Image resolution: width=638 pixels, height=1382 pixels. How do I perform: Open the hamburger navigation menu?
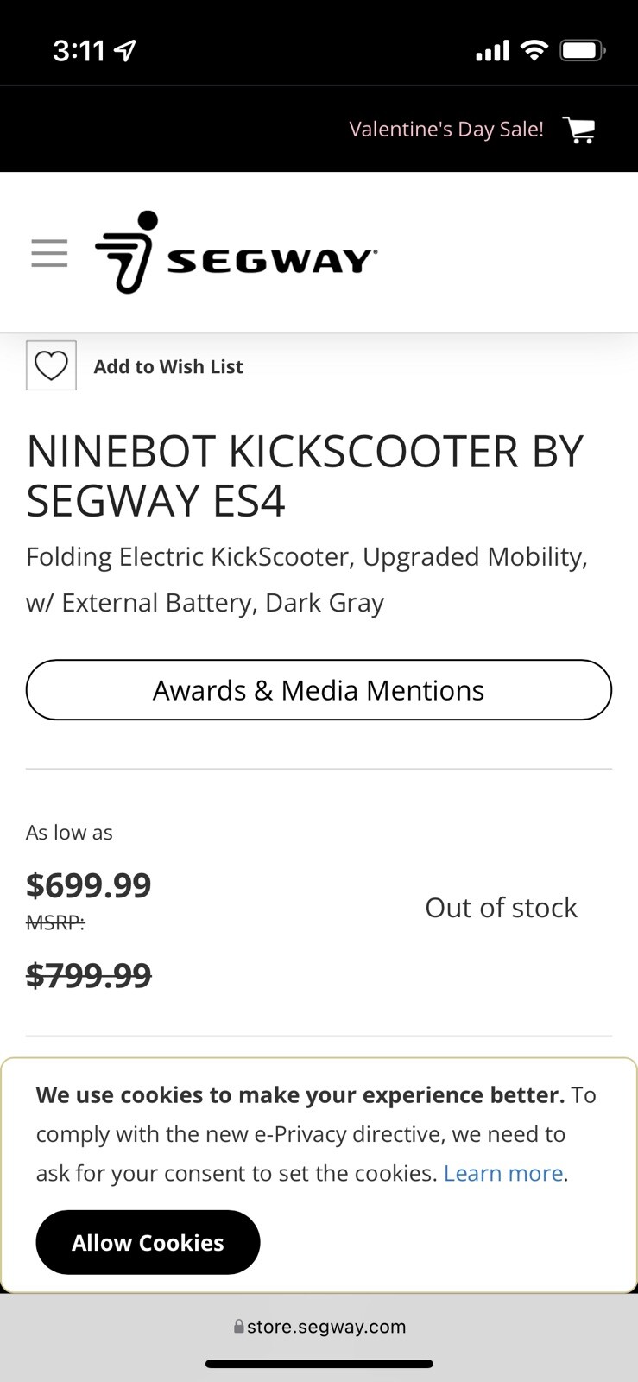click(49, 253)
